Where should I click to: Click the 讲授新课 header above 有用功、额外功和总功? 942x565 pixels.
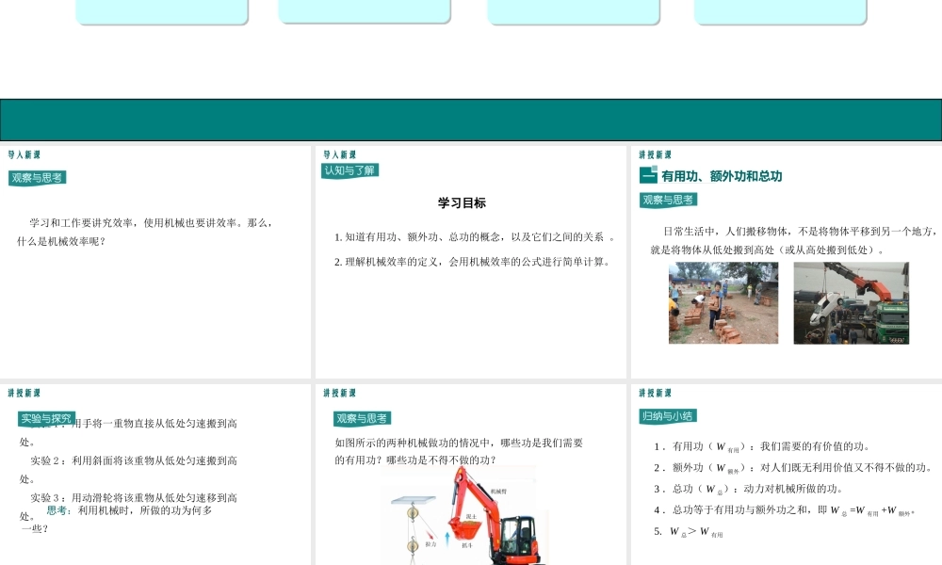pyautogui.click(x=655, y=155)
